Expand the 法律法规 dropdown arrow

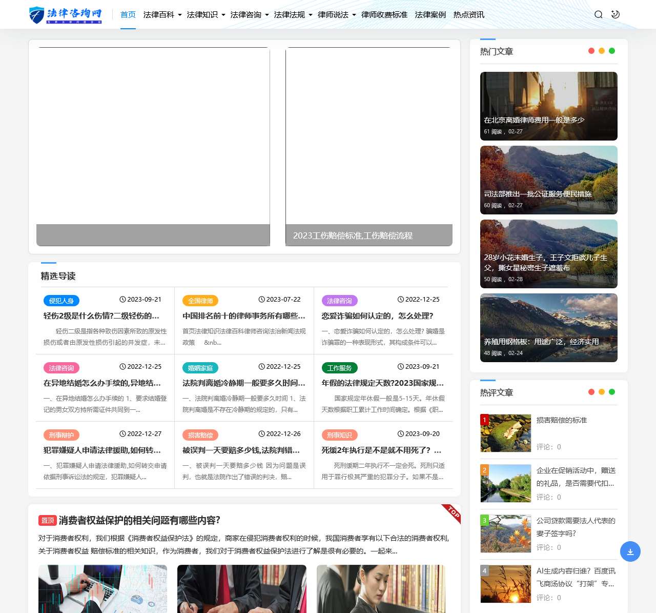[x=311, y=15]
